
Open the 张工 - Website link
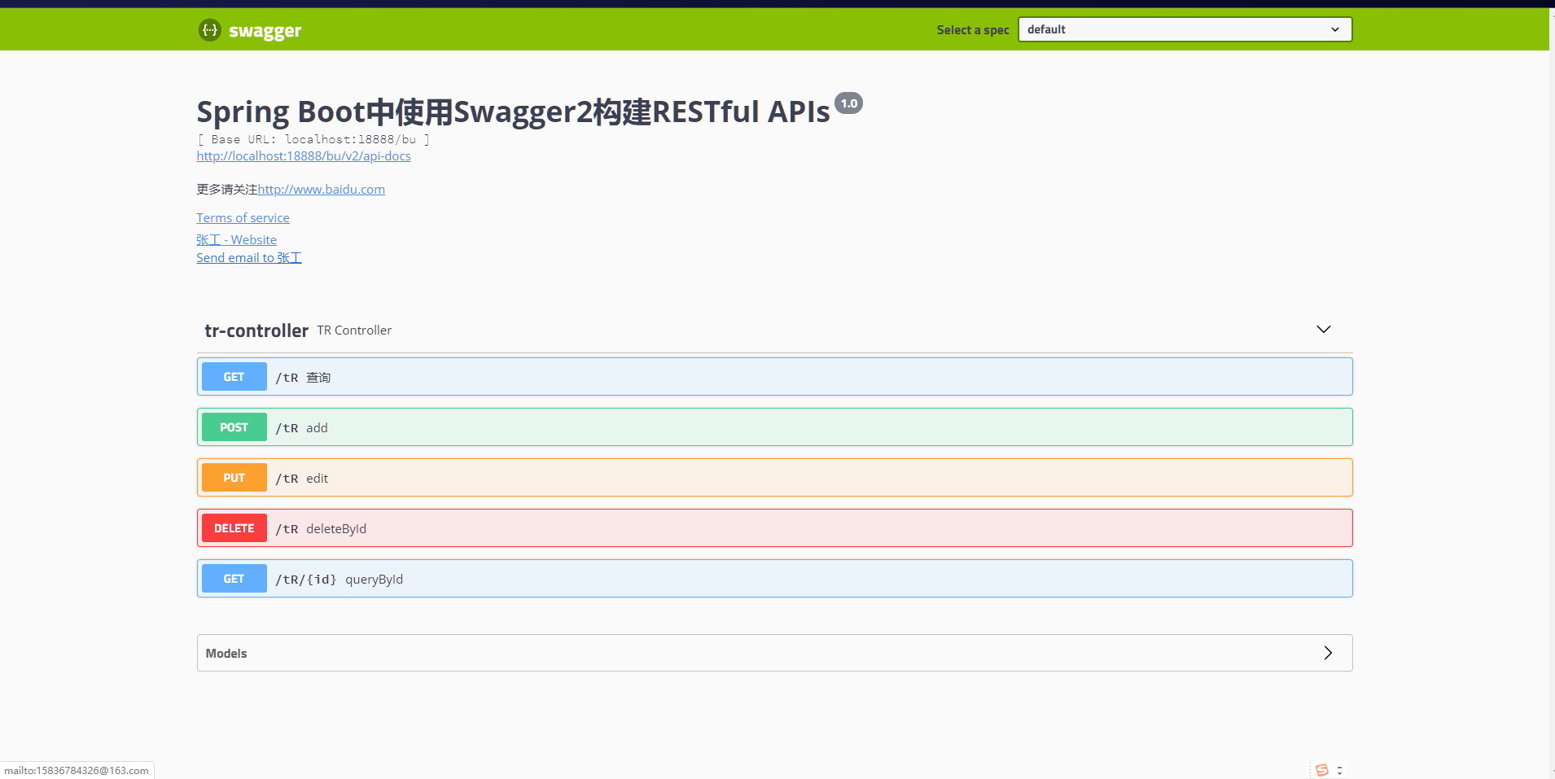[x=236, y=240]
